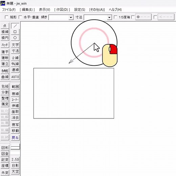Toggle the 水平・垂直 checkbox

tap(20, 17)
